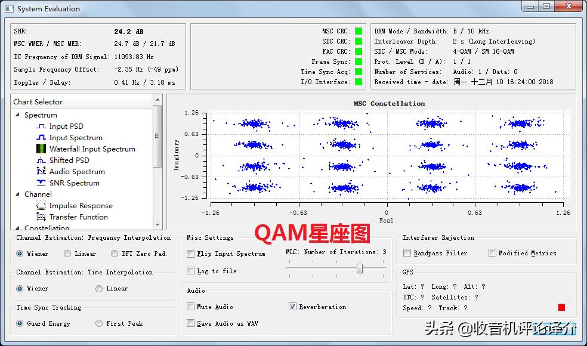The image size is (587, 346).
Task: Select the Transfer Function icon
Action: coord(41,217)
